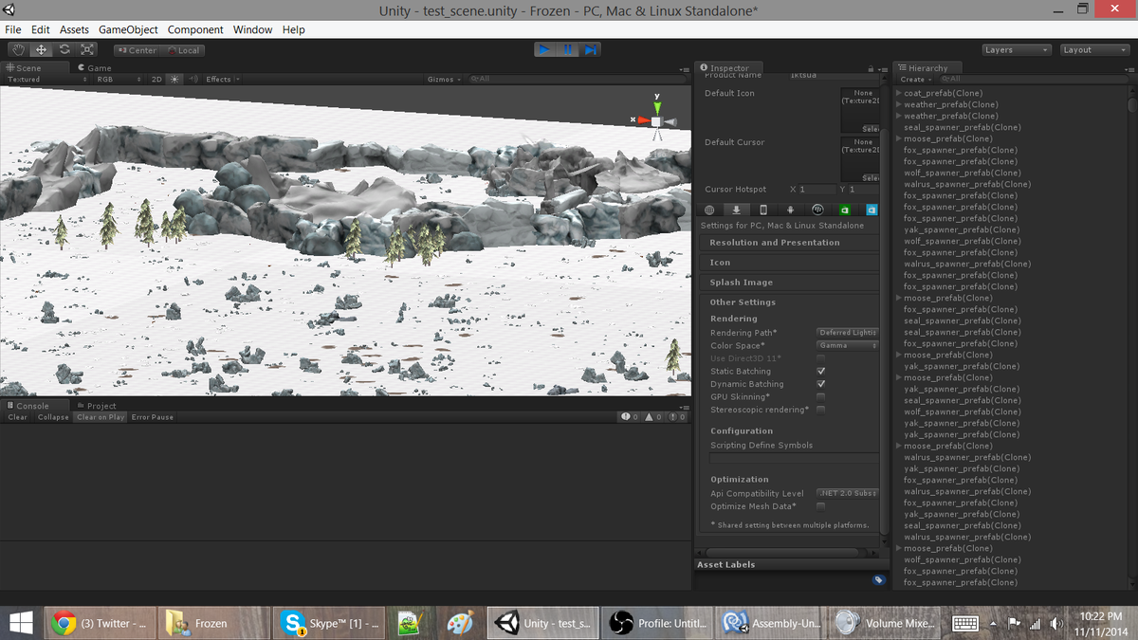Toggle GPU Skinning checkbox
This screenshot has height=640, width=1138.
pyautogui.click(x=821, y=397)
